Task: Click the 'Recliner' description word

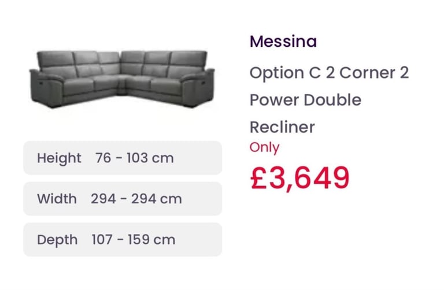Action: (x=282, y=127)
